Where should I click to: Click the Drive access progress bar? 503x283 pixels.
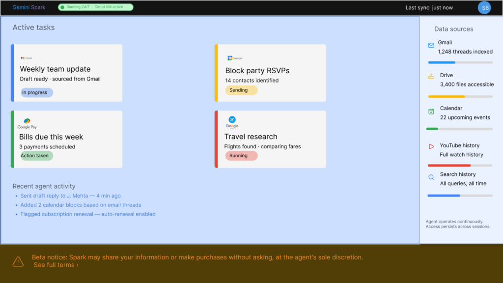460,97
